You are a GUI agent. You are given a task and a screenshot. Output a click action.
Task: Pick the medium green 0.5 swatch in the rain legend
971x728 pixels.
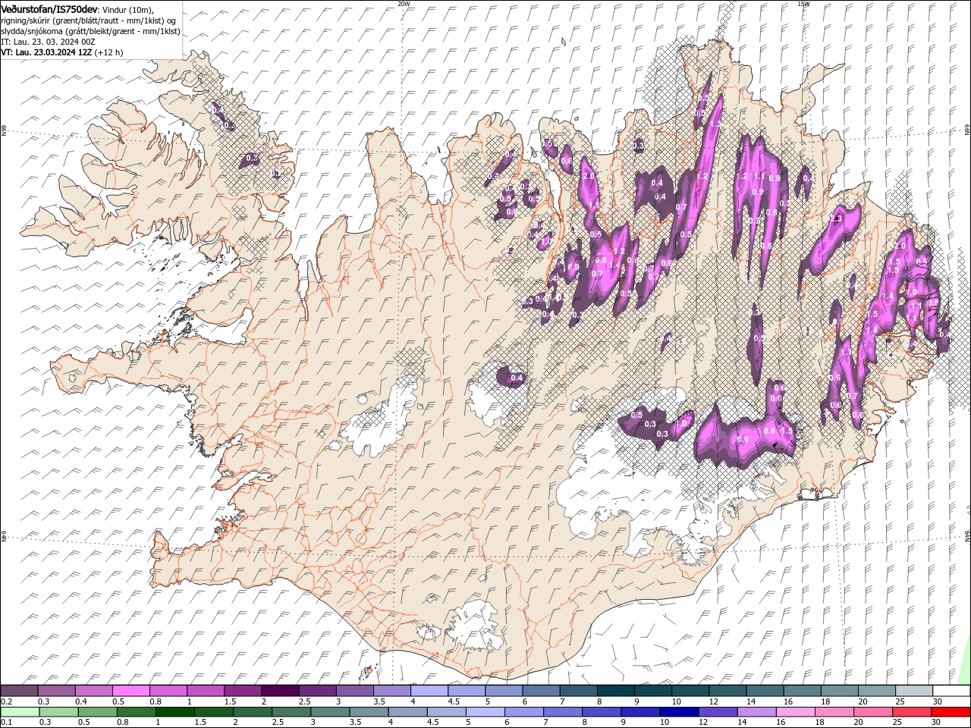[x=97, y=712]
